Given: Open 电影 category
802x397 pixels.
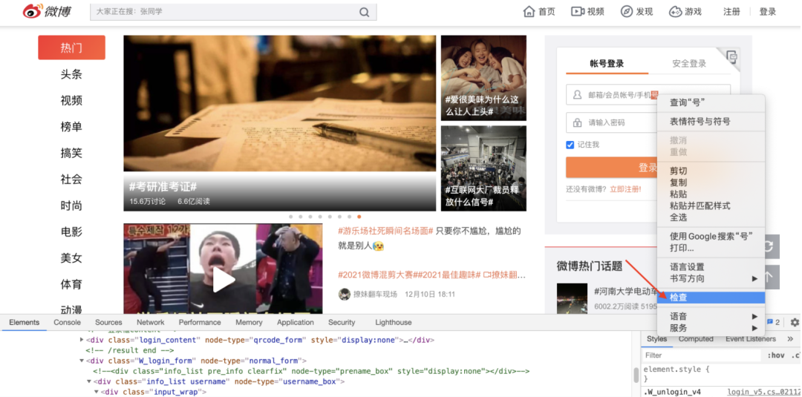Looking at the screenshot, I should (71, 232).
